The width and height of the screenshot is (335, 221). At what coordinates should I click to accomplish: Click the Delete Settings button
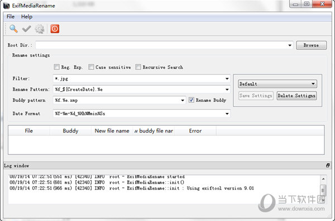pyautogui.click(x=296, y=96)
